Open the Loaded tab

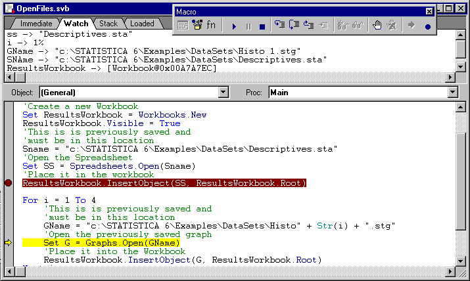[x=142, y=24]
